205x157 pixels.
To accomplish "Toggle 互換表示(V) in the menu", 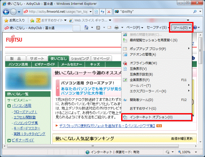I will 157,69.
